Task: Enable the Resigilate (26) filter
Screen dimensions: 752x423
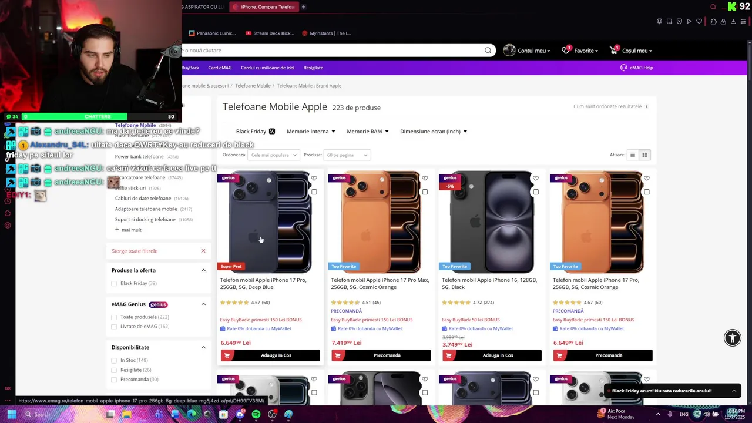Action: 114,370
